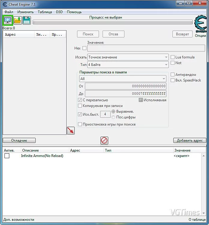
Task: Activate the Infinite Ammo entry checkbox
Action: tap(7, 156)
